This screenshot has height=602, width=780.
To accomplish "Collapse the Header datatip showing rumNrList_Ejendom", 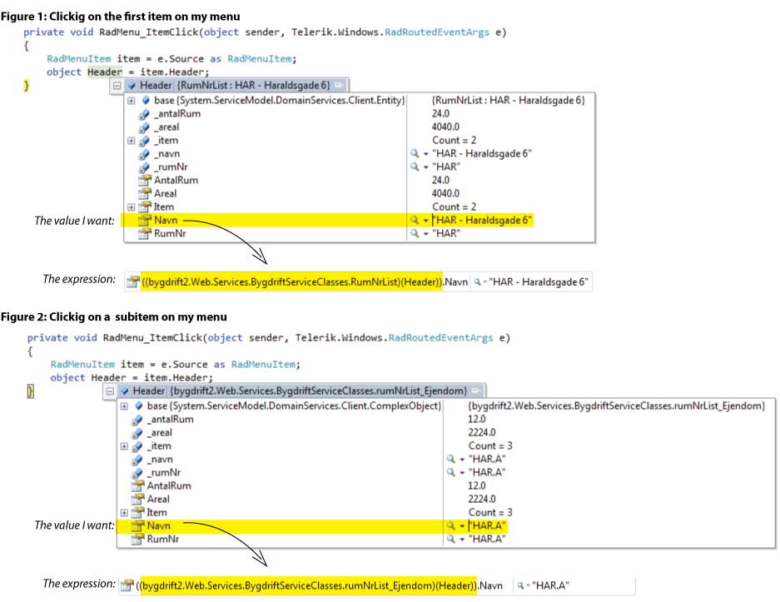I will tap(110, 391).
